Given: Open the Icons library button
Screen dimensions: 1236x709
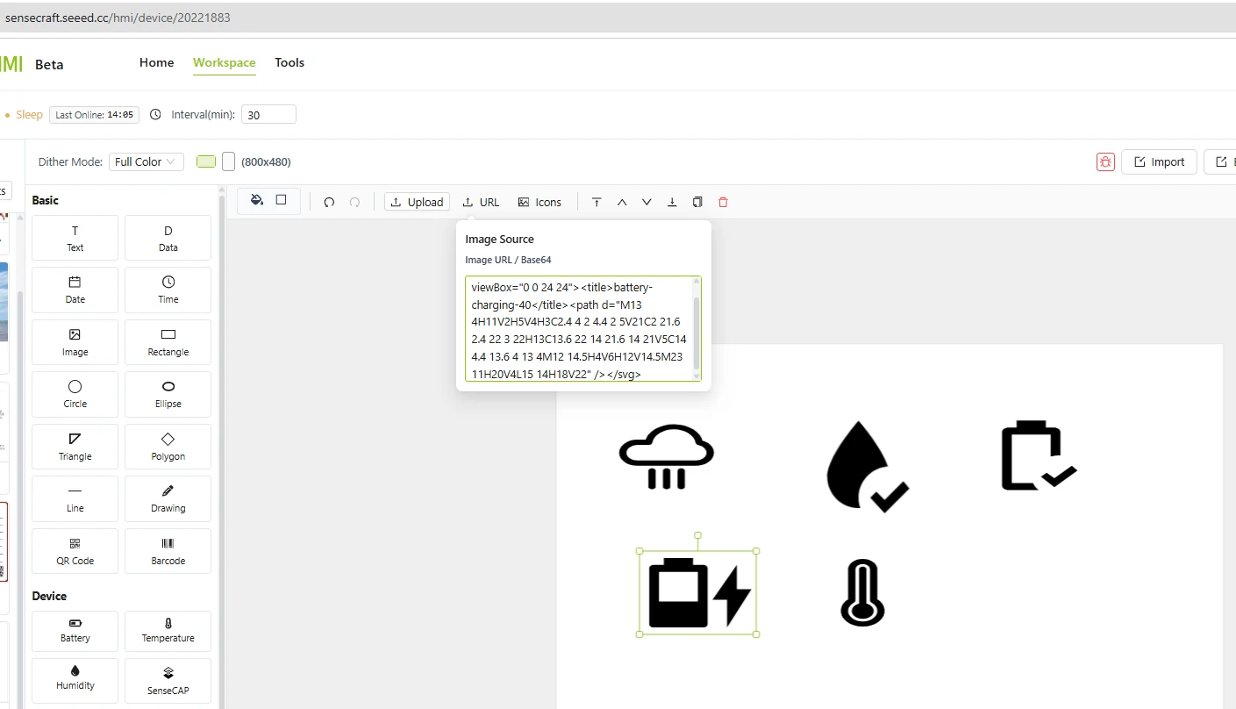Looking at the screenshot, I should pyautogui.click(x=539, y=202).
